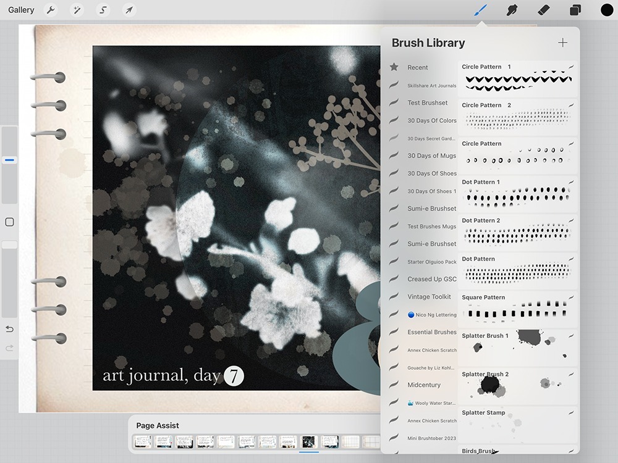This screenshot has width=618, height=463.
Task: Open the Midcentury brush set
Action: 424,385
